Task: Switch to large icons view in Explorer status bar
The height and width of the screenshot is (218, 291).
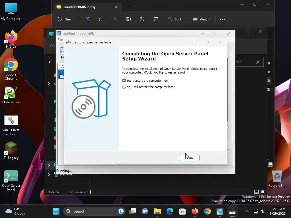Action: click(263, 192)
